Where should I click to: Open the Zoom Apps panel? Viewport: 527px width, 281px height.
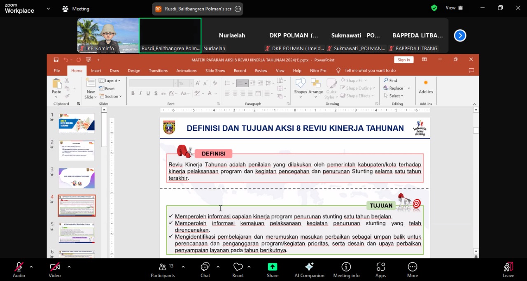pyautogui.click(x=380, y=270)
